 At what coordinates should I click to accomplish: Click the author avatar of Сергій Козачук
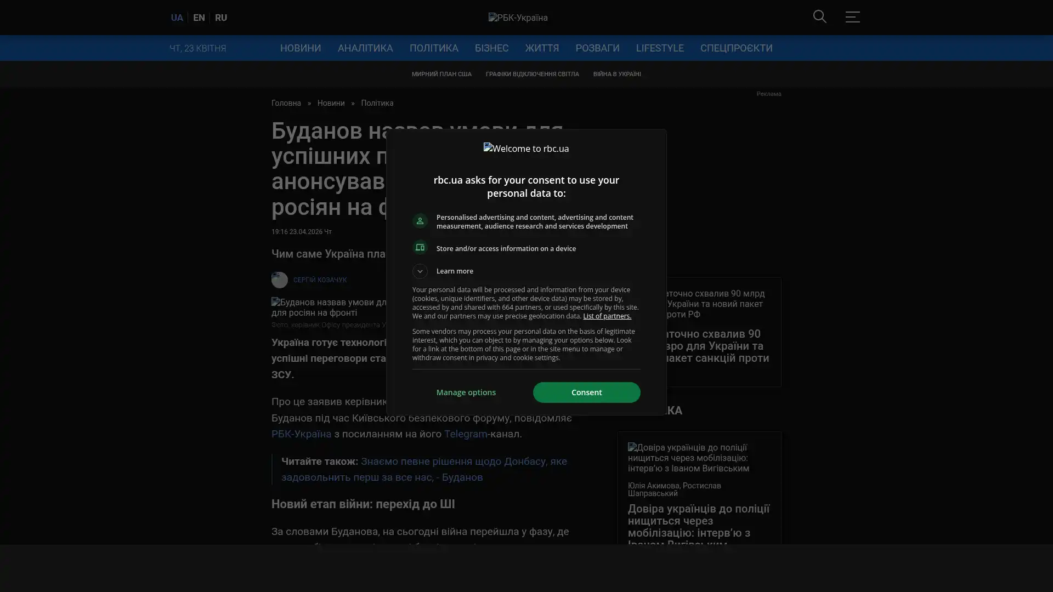point(280,280)
